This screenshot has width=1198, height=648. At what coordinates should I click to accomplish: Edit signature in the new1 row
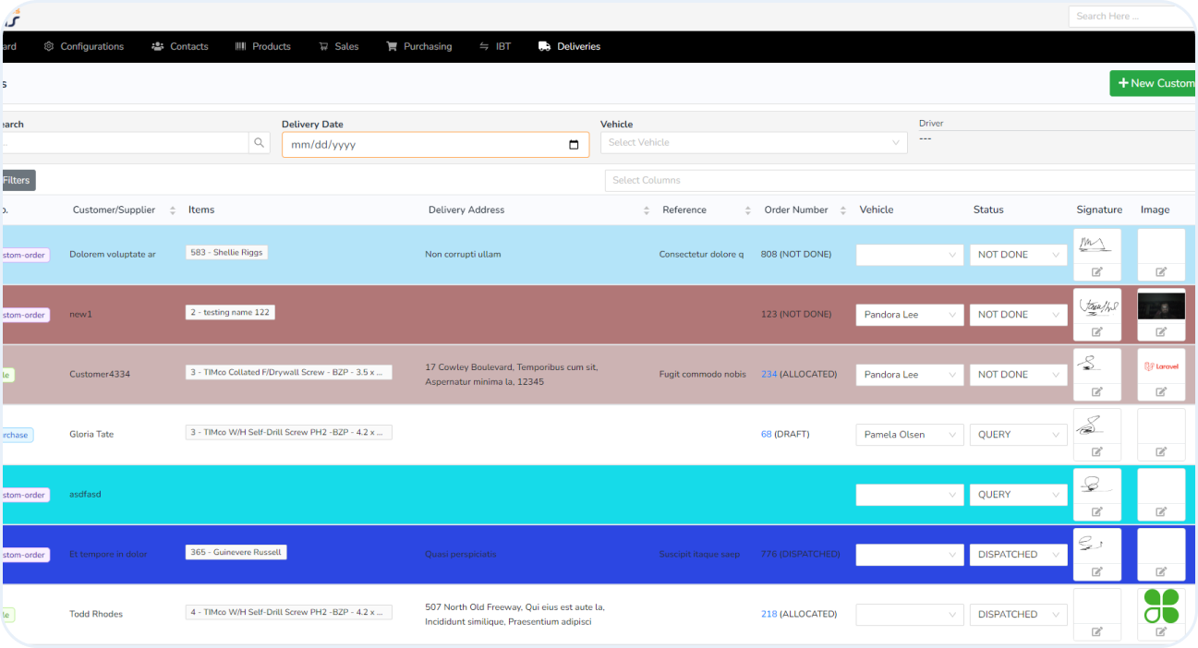click(1096, 331)
